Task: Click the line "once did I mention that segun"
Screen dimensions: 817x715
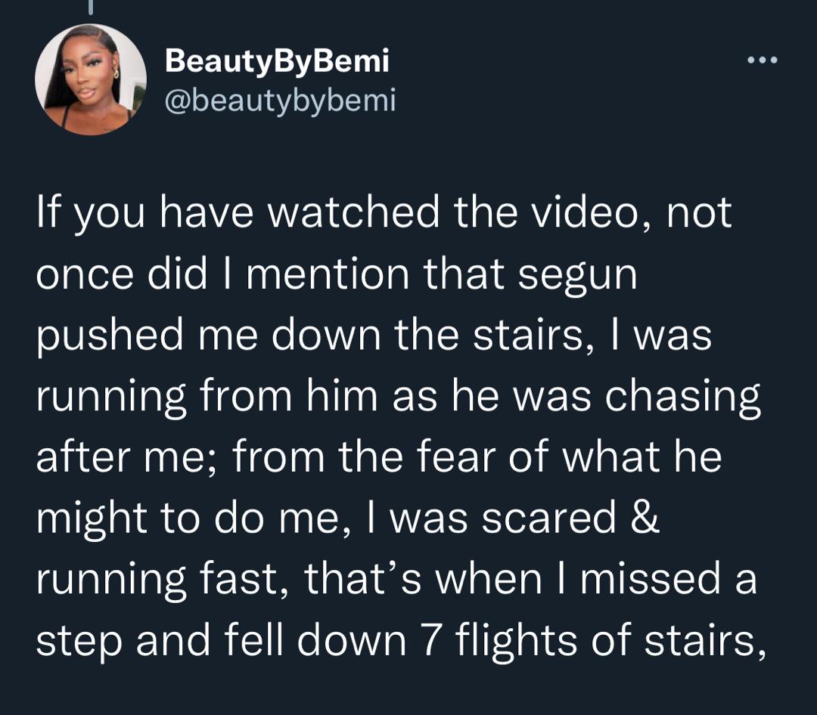Action: (x=337, y=274)
